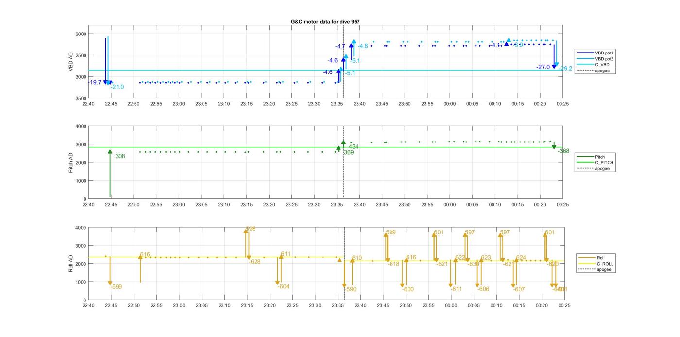Click the "-4.7" annotation in VBD plot
This screenshot has width=680, height=337.
coord(340,46)
